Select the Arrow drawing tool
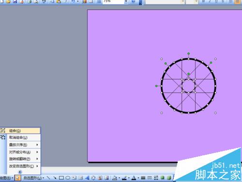This screenshot has height=182, width=242. [x=55, y=178]
